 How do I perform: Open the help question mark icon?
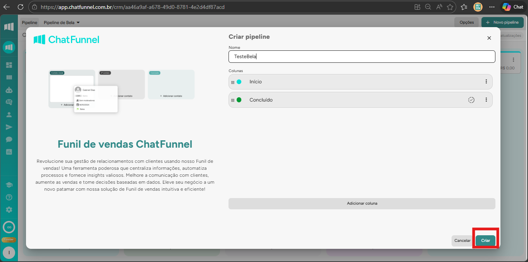[9, 197]
